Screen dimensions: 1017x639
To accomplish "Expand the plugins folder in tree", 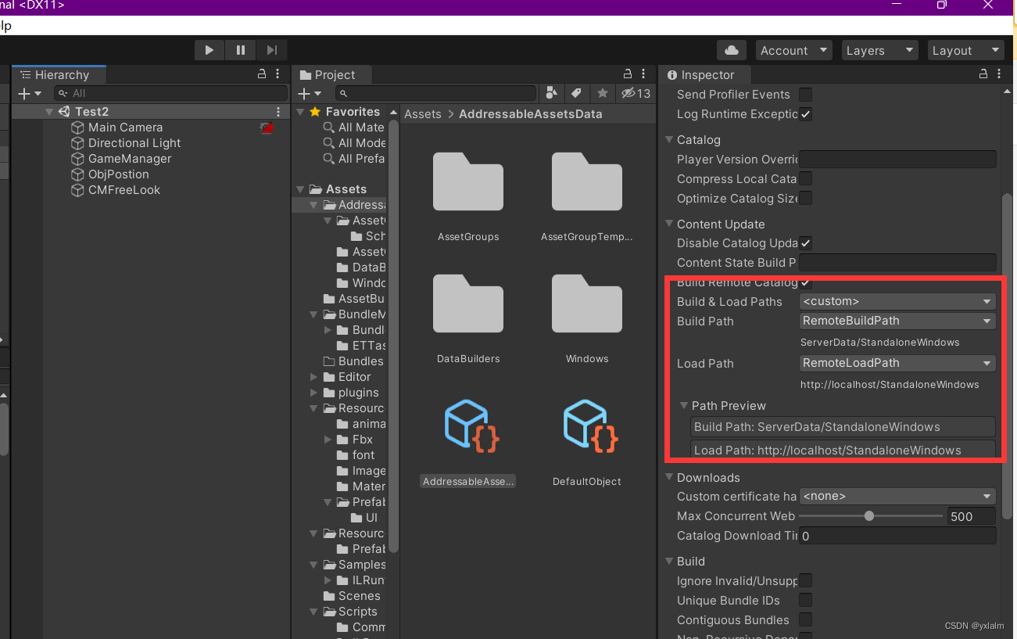I will 315,393.
